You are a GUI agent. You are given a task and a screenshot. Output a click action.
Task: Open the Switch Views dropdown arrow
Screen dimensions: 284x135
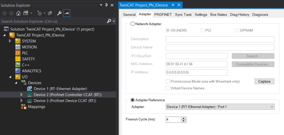[x=31, y=13]
